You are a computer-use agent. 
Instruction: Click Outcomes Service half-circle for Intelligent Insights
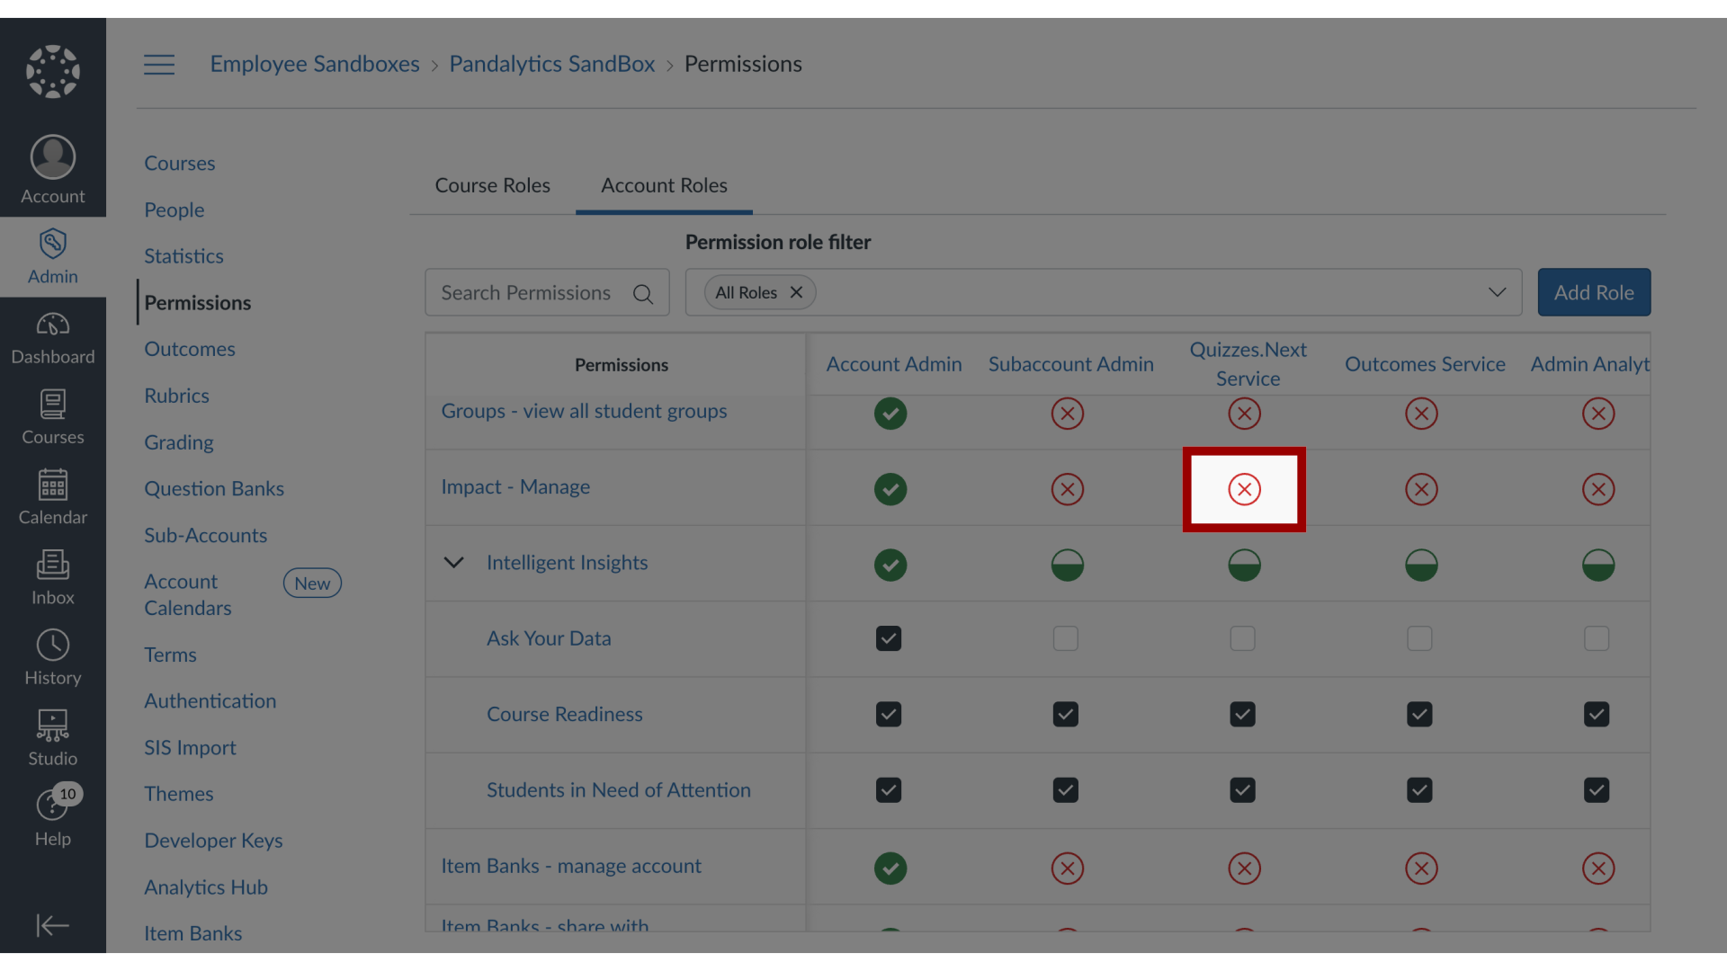click(x=1422, y=565)
